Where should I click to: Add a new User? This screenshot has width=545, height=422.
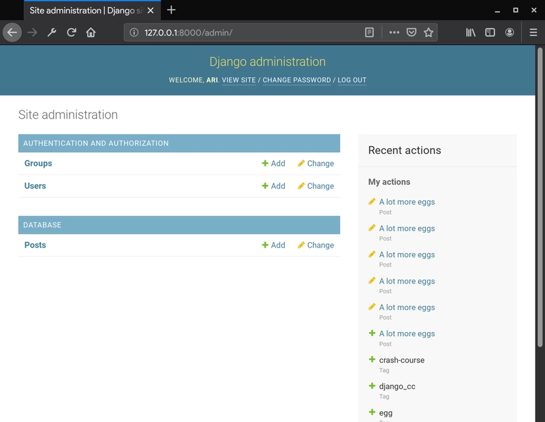coord(274,186)
